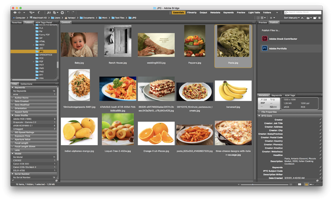Select the Orange-Fruit-Pieces.jpg thumbnail

156,133
